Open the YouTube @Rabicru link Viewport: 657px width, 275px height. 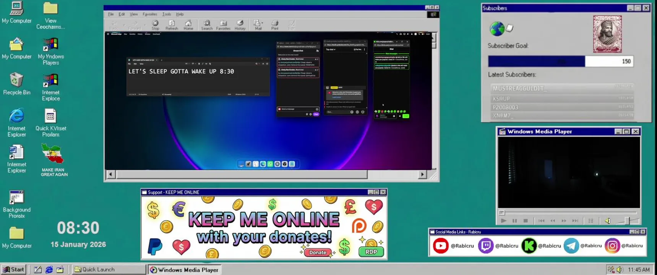pyautogui.click(x=453, y=246)
